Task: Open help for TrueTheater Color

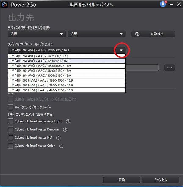Action: click(61, 146)
